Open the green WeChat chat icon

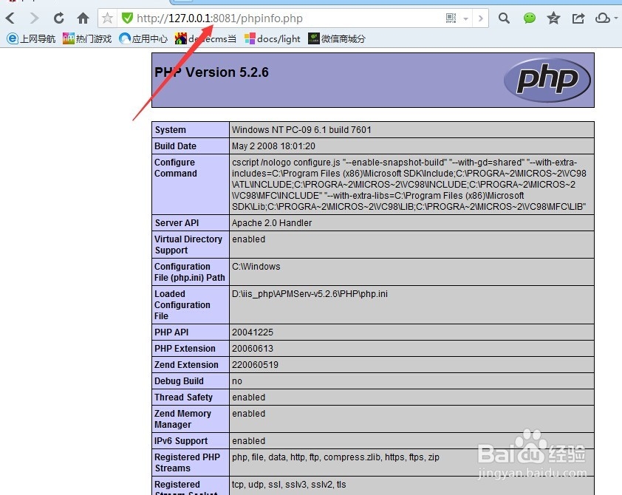529,18
